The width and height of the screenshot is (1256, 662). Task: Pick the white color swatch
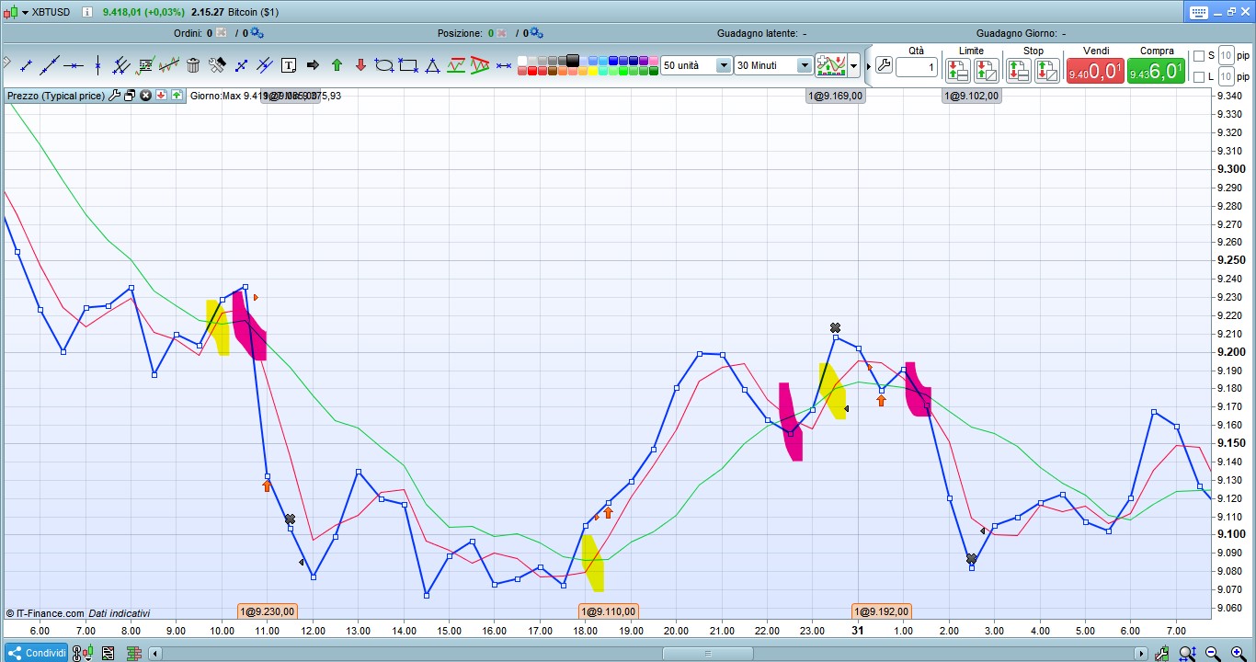[522, 61]
